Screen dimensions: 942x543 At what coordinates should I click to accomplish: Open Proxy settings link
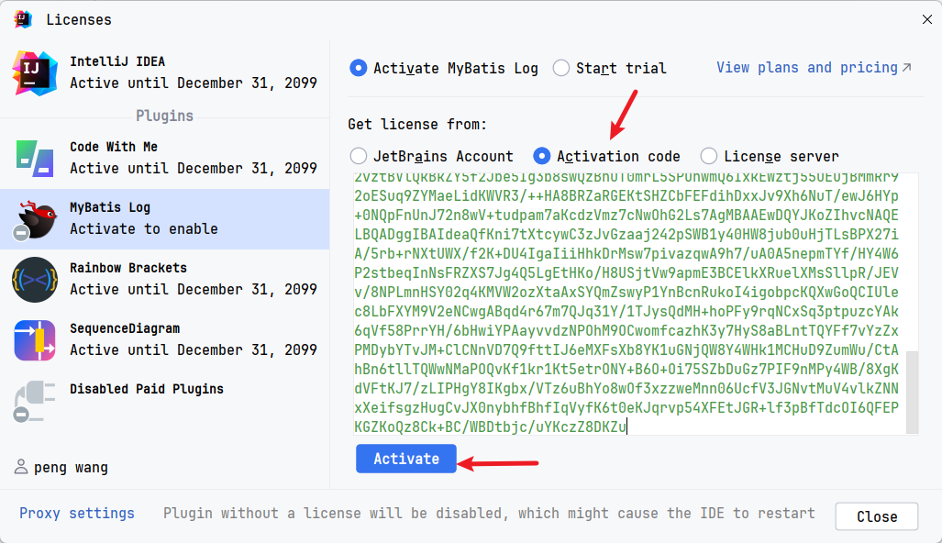point(77,514)
